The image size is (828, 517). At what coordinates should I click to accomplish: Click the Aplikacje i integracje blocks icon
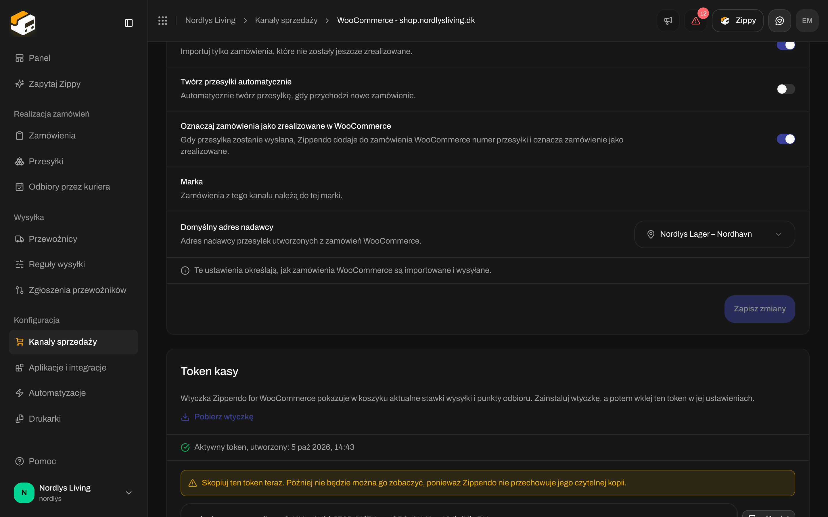click(x=20, y=368)
